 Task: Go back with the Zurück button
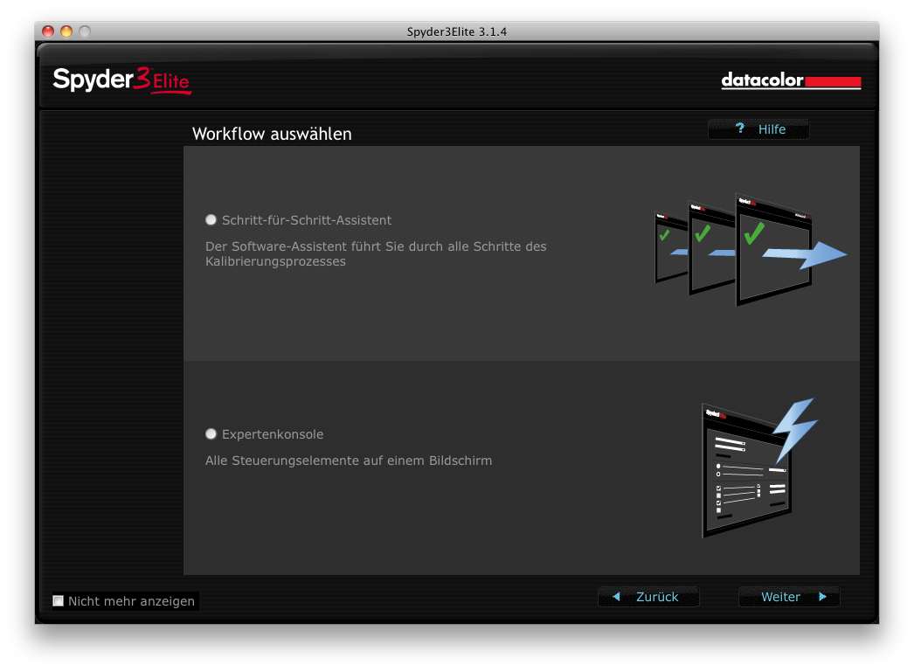pos(648,597)
